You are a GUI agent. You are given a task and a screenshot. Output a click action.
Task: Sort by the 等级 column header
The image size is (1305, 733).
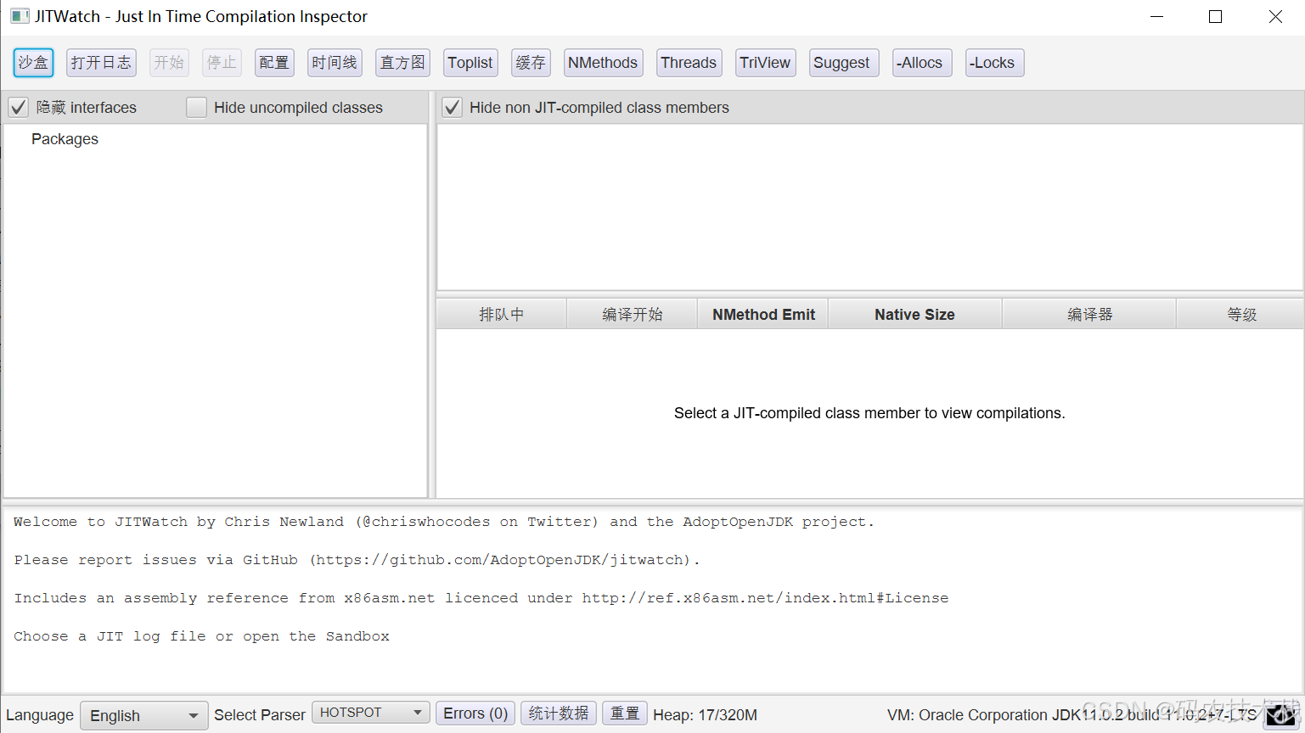(x=1240, y=315)
